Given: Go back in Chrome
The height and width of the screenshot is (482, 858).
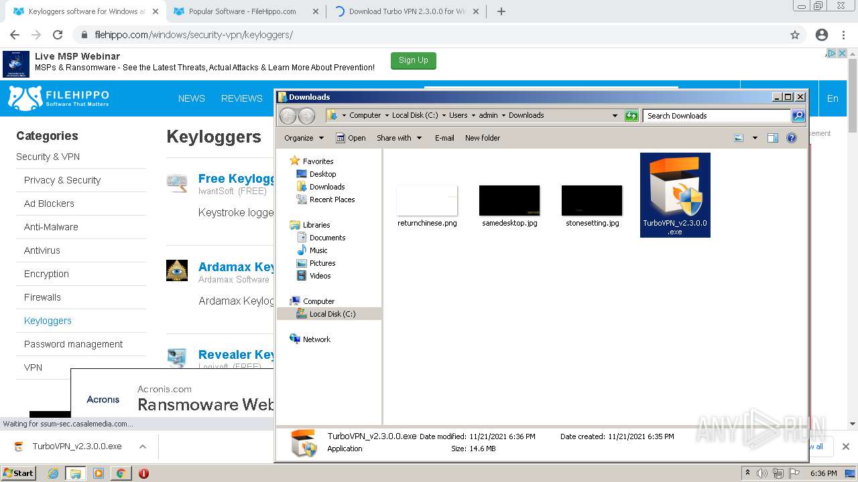Looking at the screenshot, I should pos(15,35).
